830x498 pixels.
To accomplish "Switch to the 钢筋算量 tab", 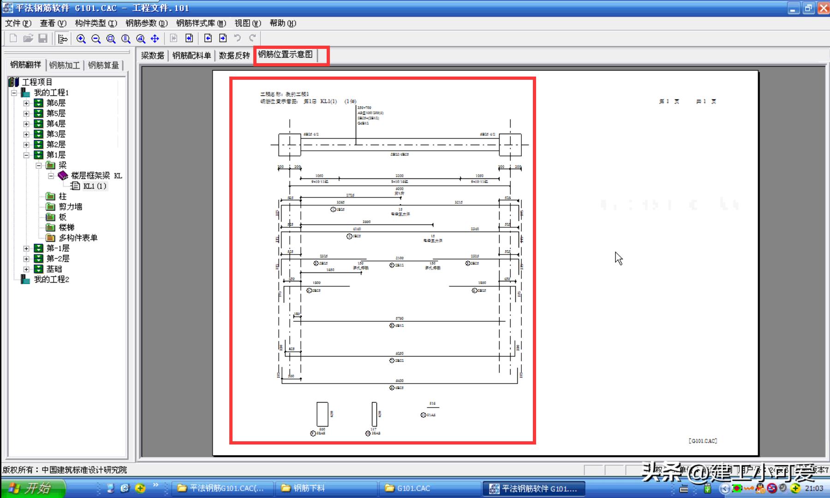I will point(103,65).
